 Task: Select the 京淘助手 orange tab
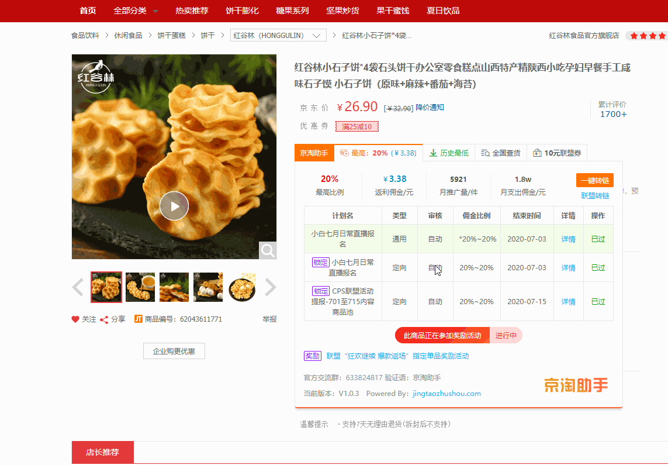(314, 153)
